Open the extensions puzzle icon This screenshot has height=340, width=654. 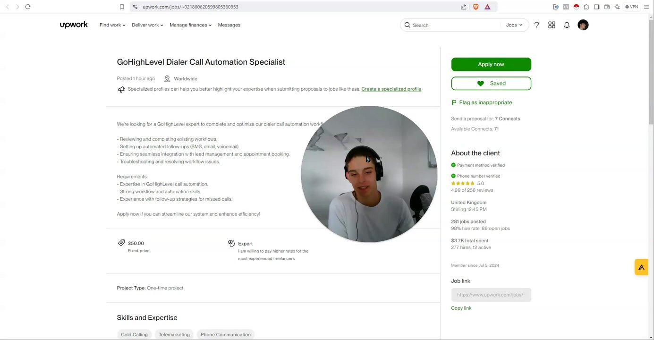(x=586, y=7)
